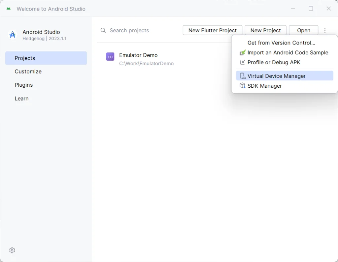338x262 pixels.
Task: Focus the Search projects field
Action: coord(140,30)
